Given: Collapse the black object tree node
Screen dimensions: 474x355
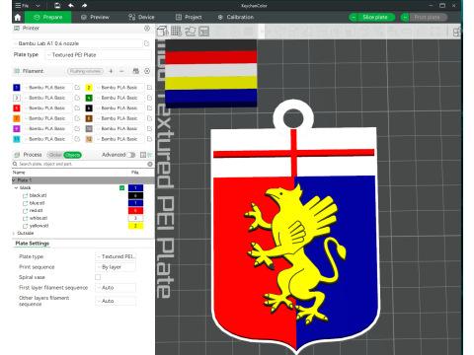Looking at the screenshot, I should tap(16, 187).
